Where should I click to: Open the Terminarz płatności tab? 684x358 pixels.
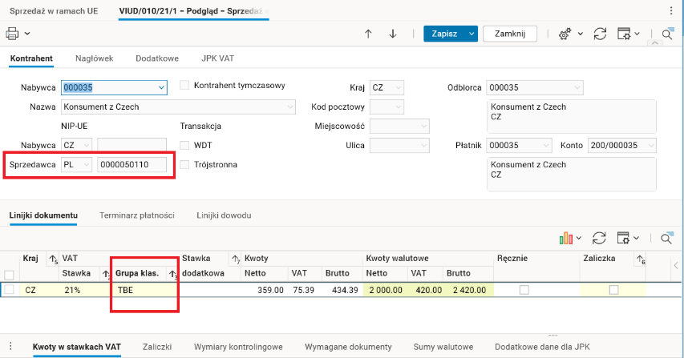[136, 216]
